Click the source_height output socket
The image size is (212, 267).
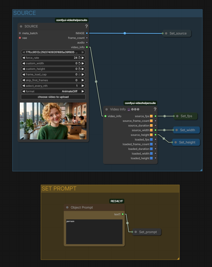click(x=156, y=135)
